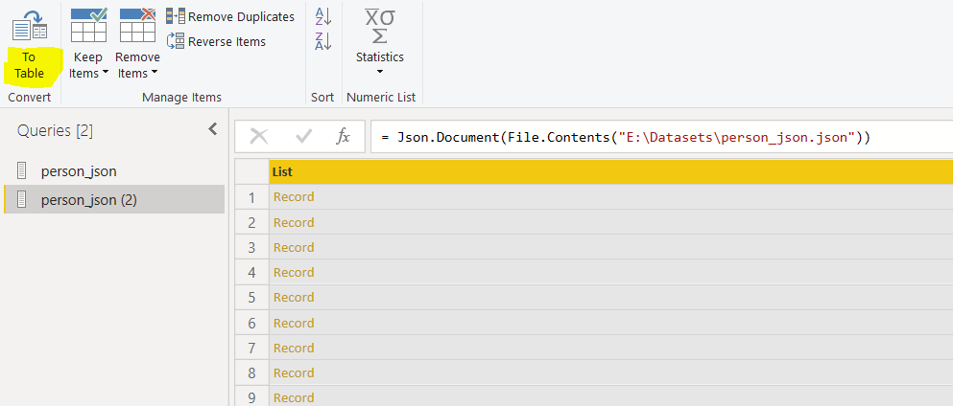Collapse the Queries pane with the chevron
Viewport: 953px width, 406px height.
coord(212,129)
